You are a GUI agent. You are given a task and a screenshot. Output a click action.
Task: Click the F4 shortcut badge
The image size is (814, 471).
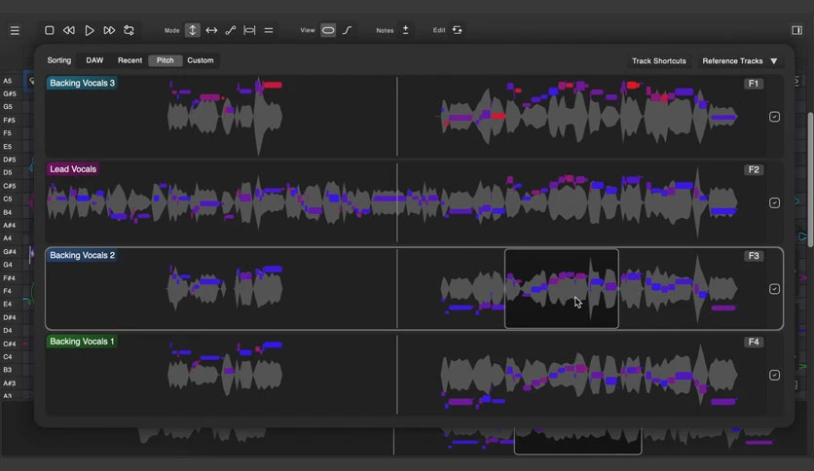point(754,342)
